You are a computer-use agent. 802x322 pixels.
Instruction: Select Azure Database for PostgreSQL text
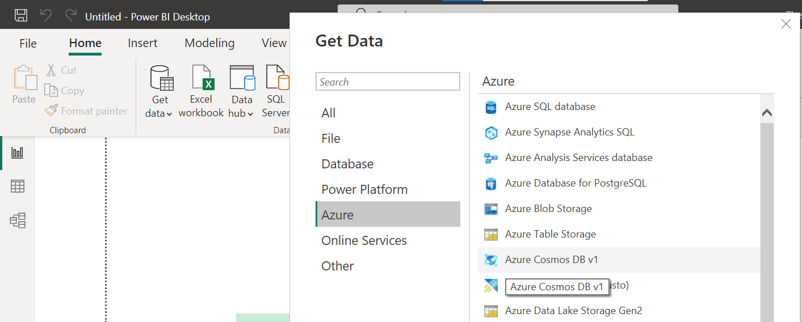576,183
